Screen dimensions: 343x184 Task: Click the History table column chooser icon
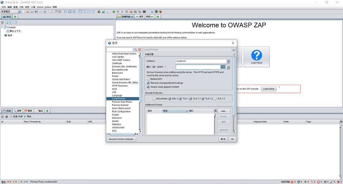pos(341,122)
